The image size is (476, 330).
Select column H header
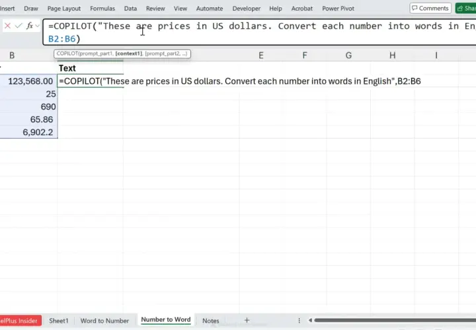tap(392, 55)
